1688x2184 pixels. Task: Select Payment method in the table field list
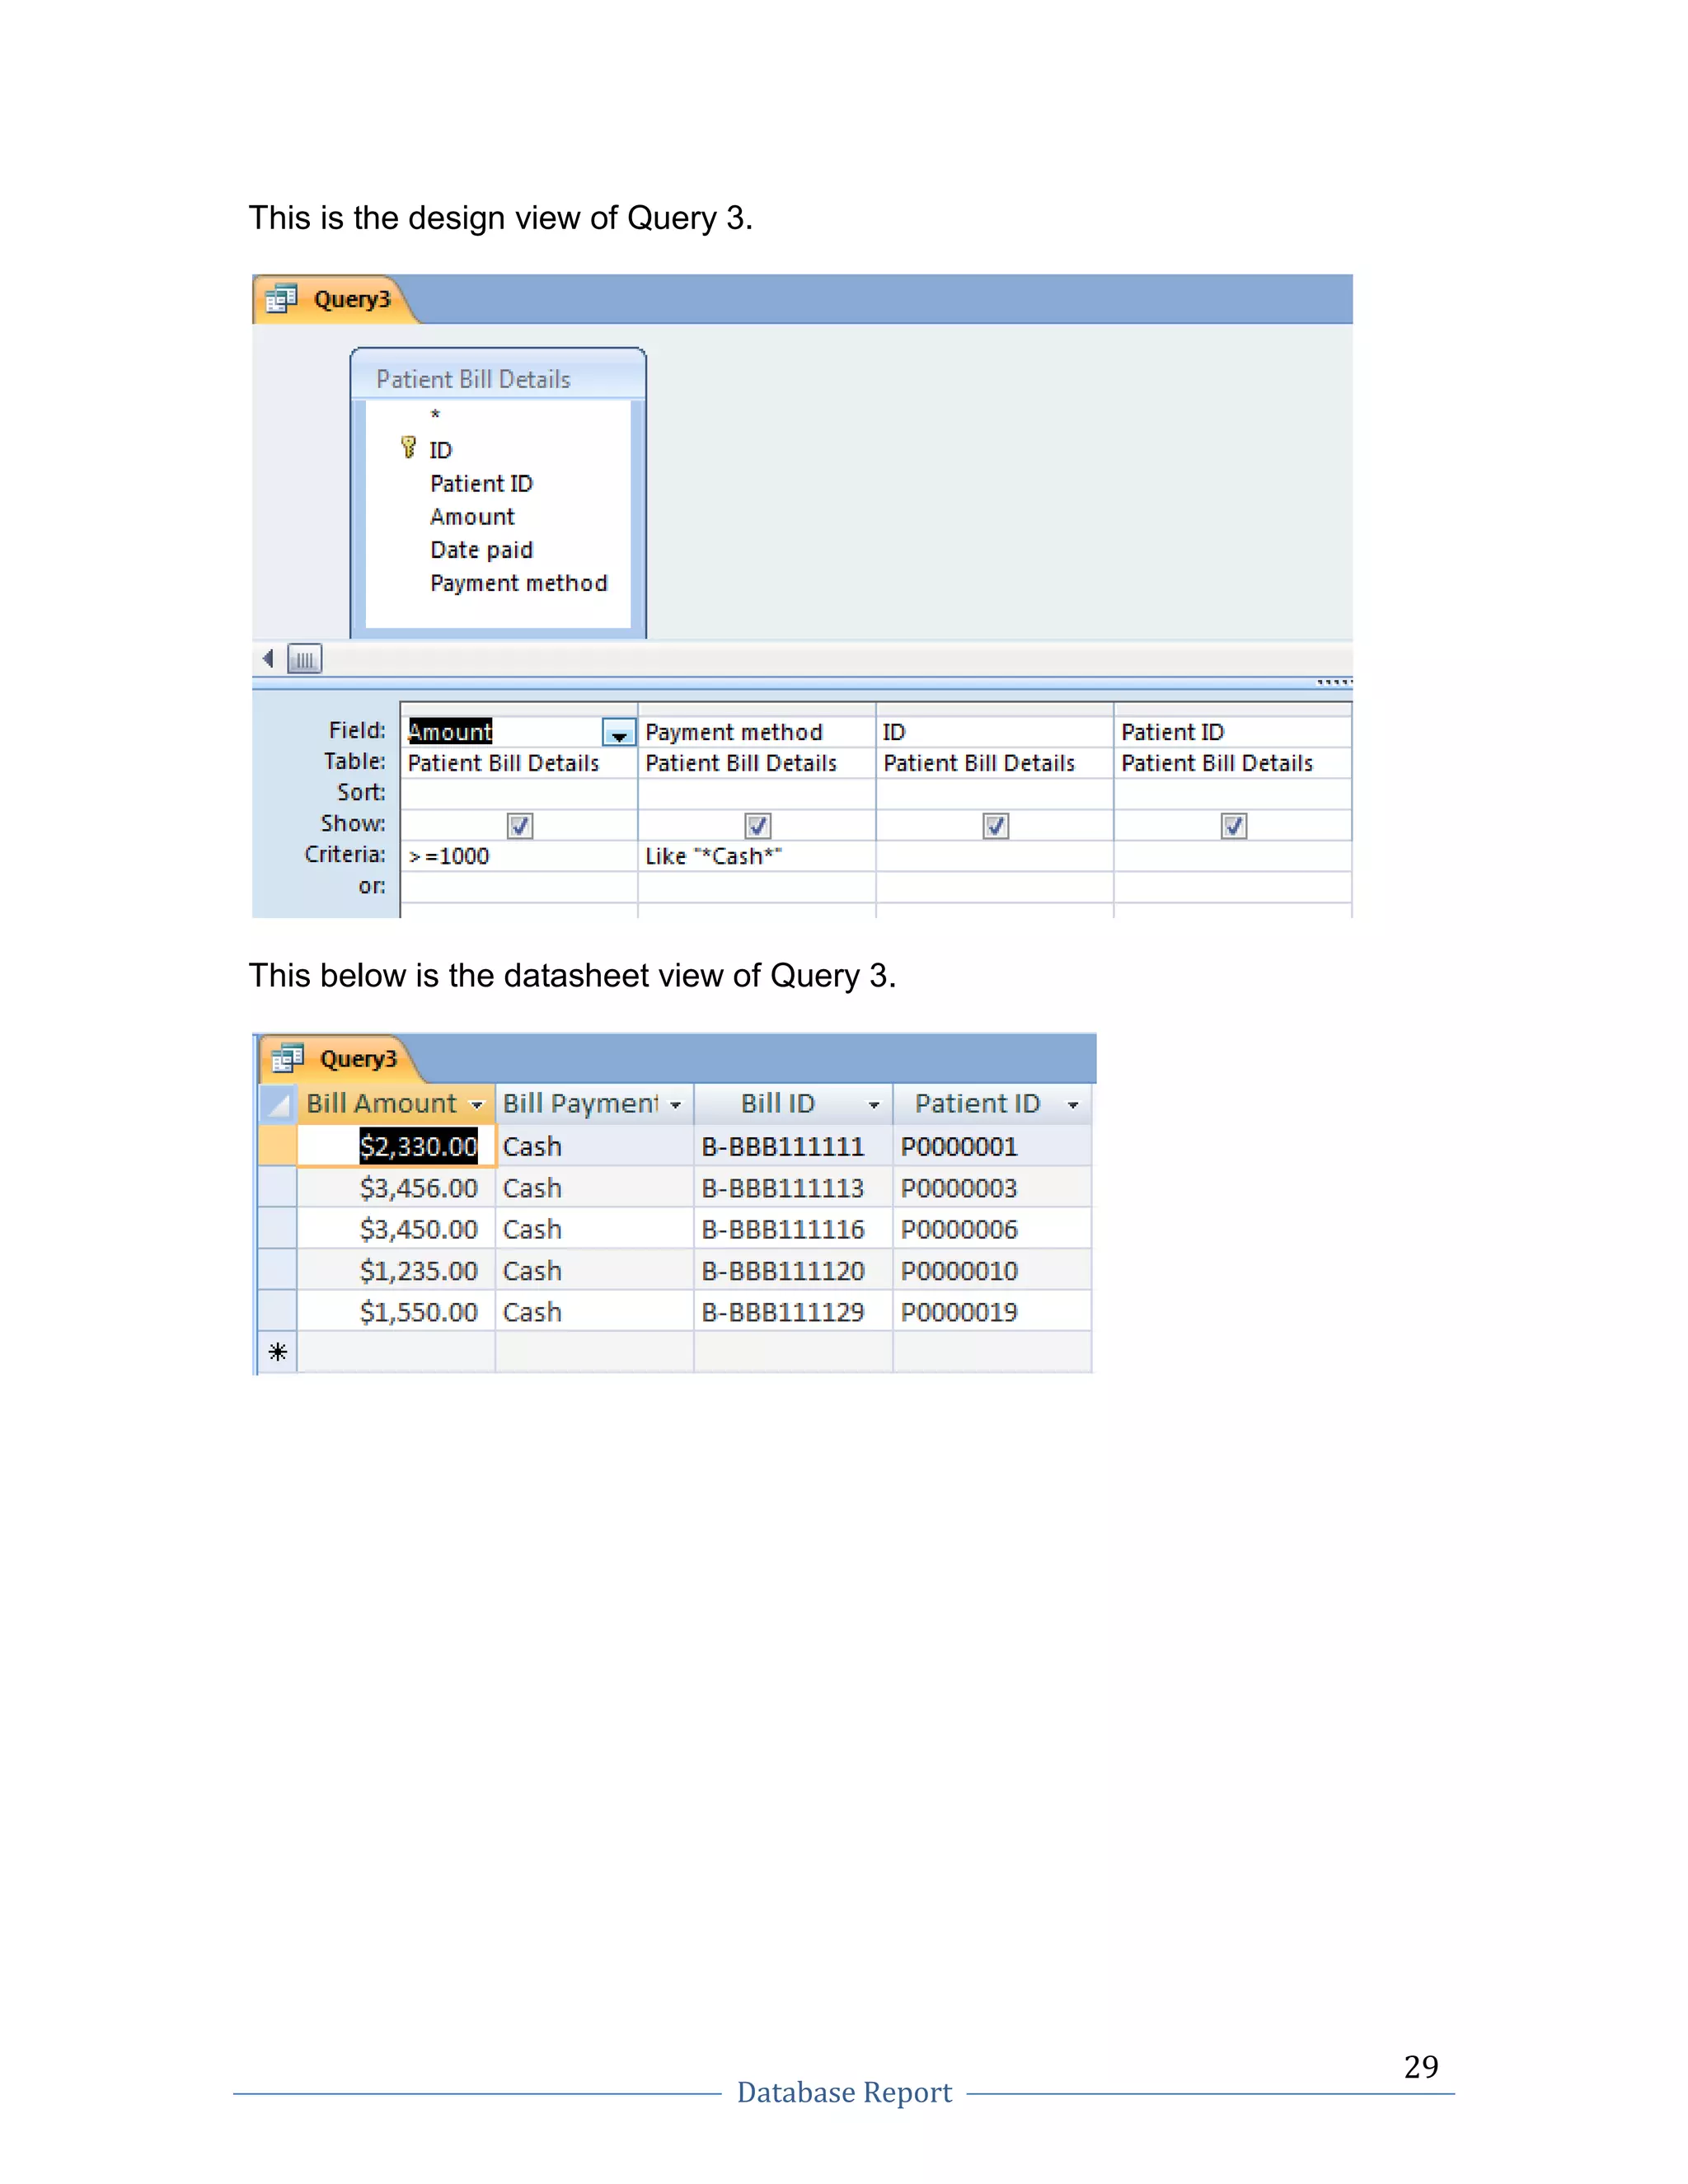click(x=518, y=583)
